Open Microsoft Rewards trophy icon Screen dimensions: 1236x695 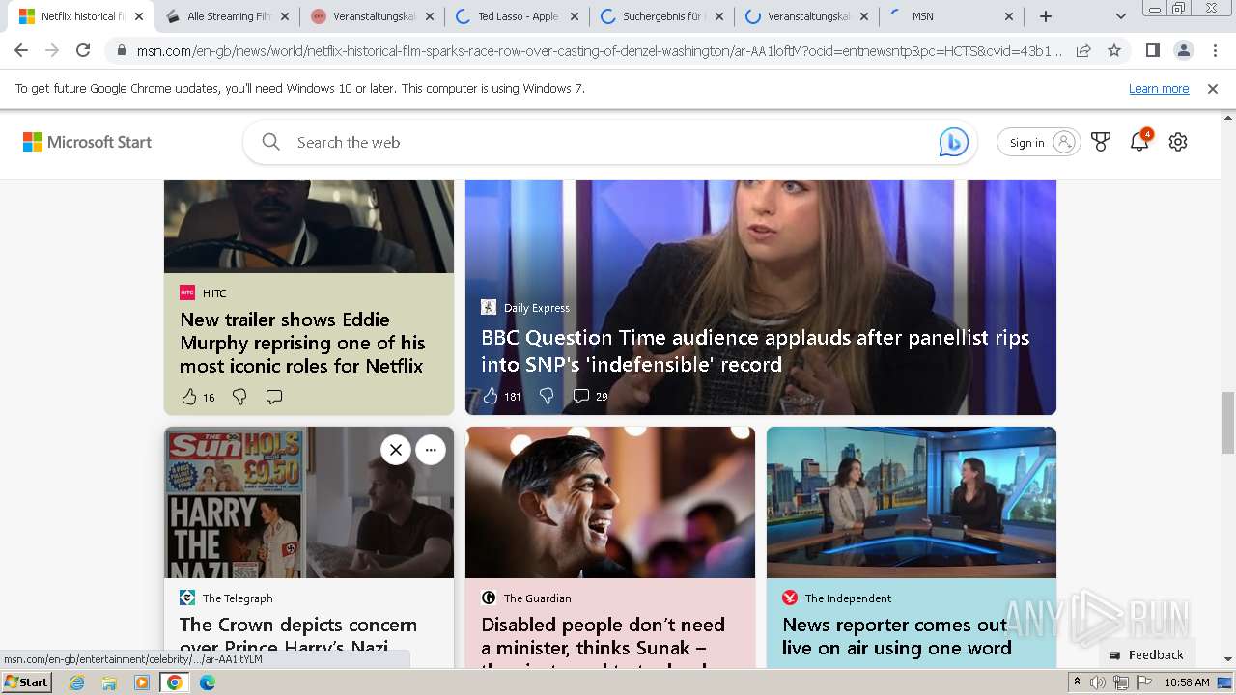tap(1101, 142)
